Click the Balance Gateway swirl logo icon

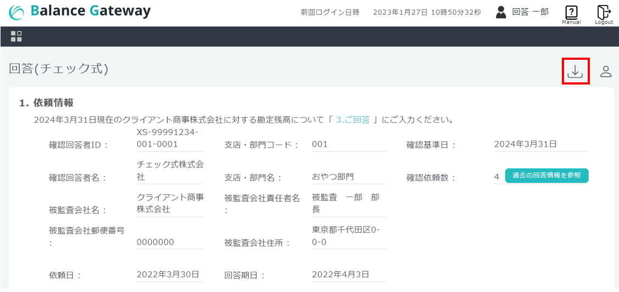pos(16,12)
